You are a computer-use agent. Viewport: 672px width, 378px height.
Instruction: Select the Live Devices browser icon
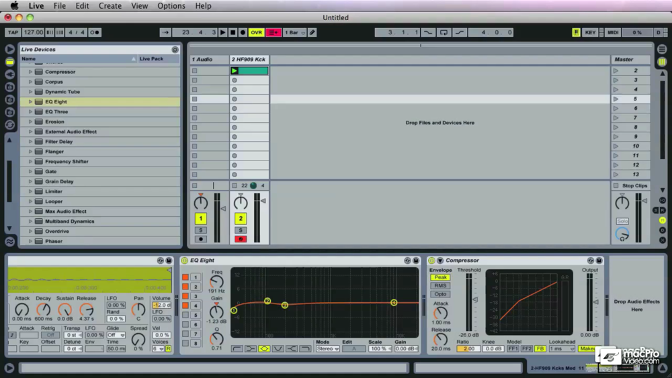(9, 62)
